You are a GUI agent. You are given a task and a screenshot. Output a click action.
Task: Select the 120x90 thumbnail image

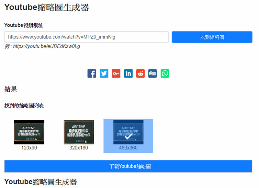29,132
